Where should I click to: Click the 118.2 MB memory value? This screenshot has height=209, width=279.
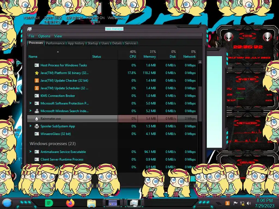[x=149, y=73]
